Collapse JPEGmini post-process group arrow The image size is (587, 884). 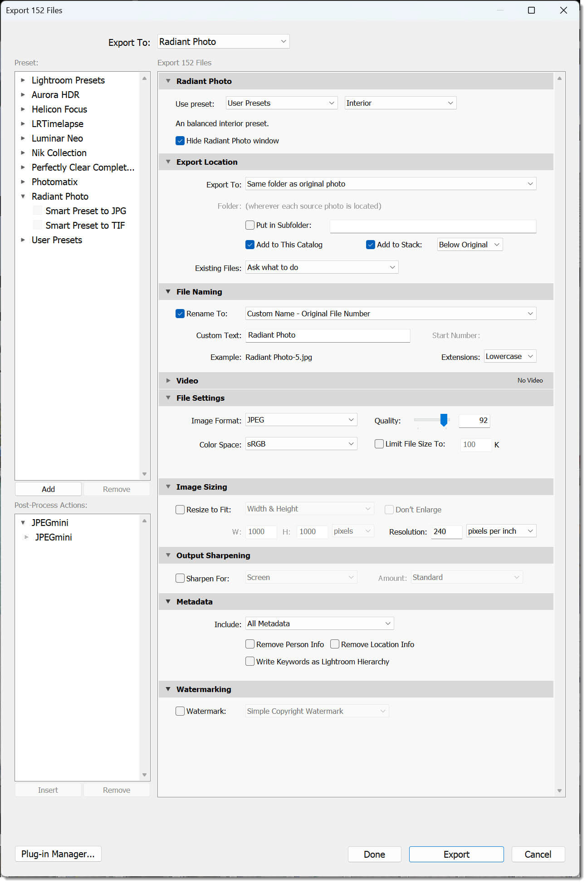point(23,523)
